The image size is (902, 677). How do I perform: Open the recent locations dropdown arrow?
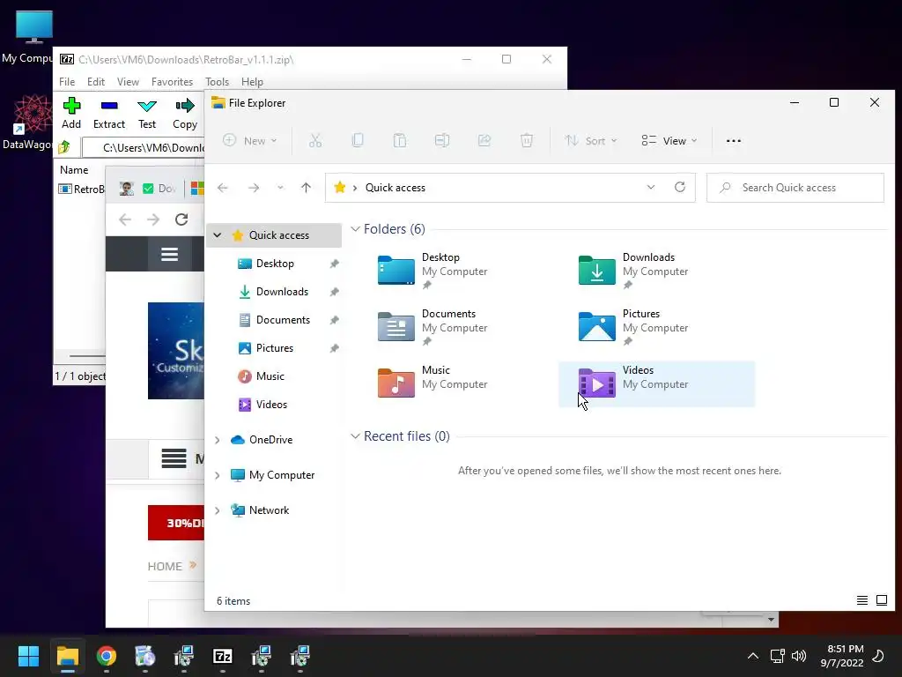click(280, 188)
